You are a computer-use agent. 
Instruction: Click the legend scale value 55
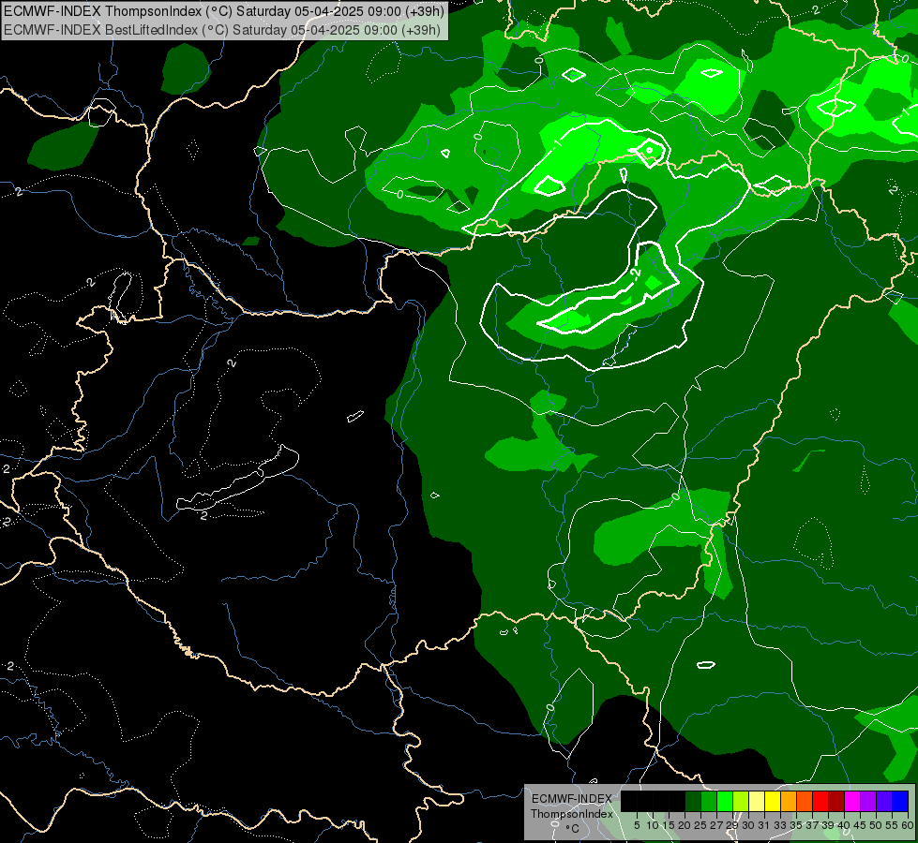[x=891, y=825]
